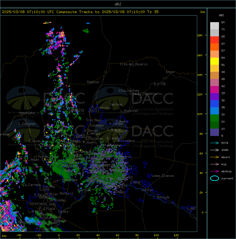Viewport: 236px width, 239px height.
Task: Click the C_Guido place label
Action: [x=35, y=141]
